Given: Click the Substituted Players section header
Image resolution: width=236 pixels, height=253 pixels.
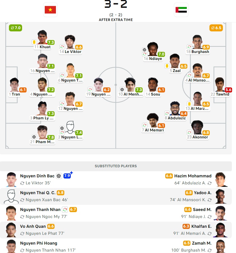Looking at the screenshot, I should (116, 166).
